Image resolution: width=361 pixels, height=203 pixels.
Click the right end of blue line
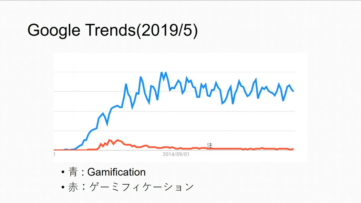coord(293,91)
